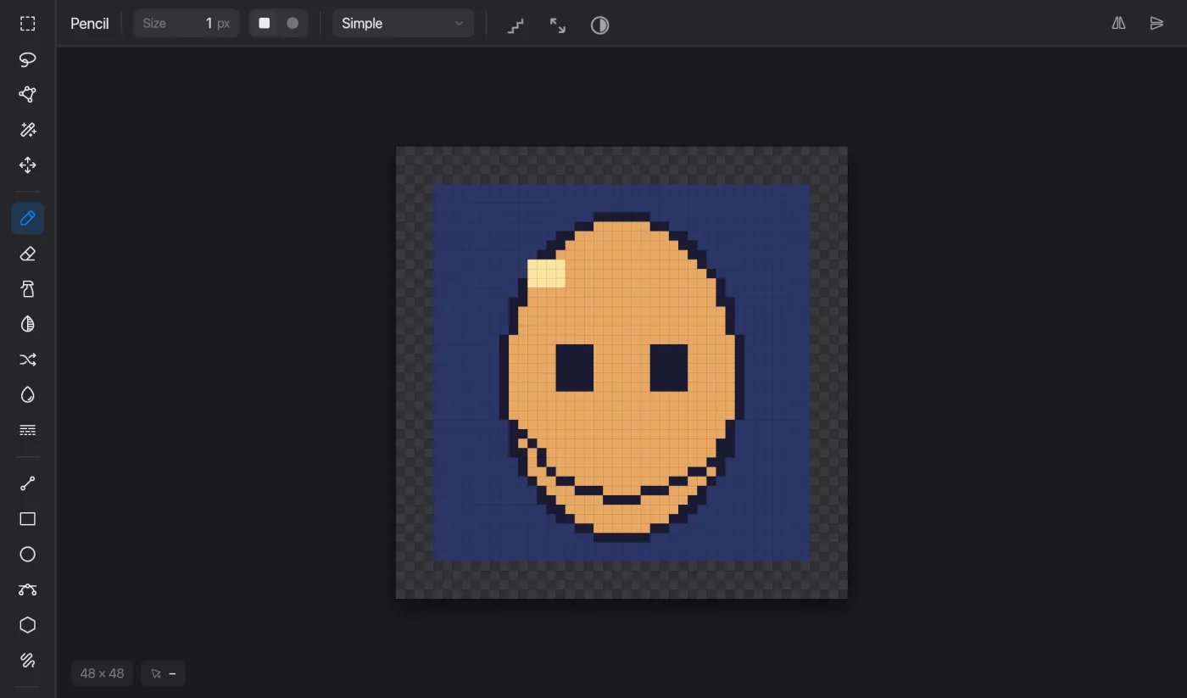Open the Simple brush mode dropdown
Screen dimensions: 1187x698
click(404, 24)
